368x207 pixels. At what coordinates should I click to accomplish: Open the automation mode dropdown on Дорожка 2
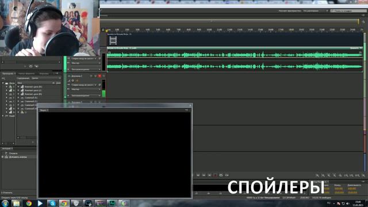pyautogui.click(x=86, y=95)
